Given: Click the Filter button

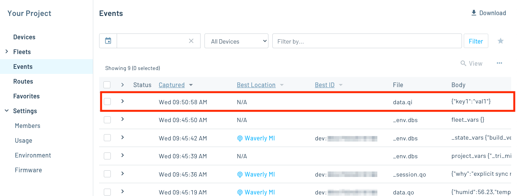Looking at the screenshot, I should [x=476, y=41].
